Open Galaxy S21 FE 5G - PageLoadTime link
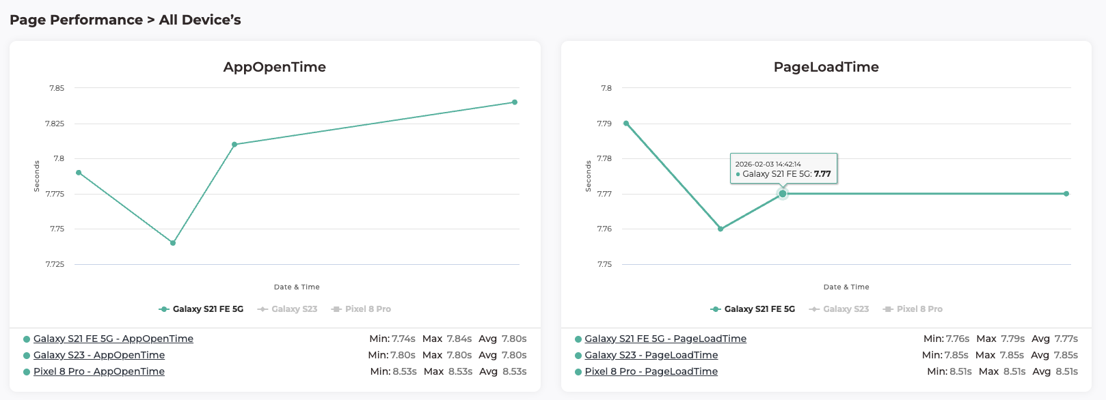Image resolution: width=1106 pixels, height=400 pixels. pyautogui.click(x=665, y=339)
